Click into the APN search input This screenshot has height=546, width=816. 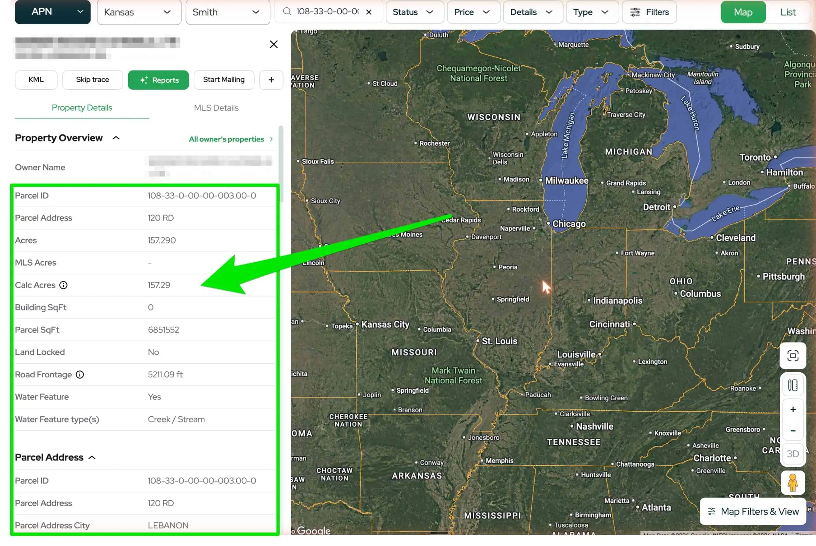(x=327, y=11)
